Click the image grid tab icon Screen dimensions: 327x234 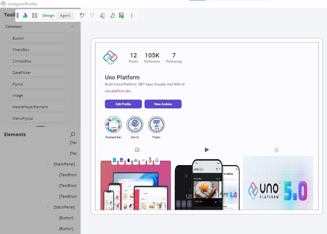click(137, 150)
